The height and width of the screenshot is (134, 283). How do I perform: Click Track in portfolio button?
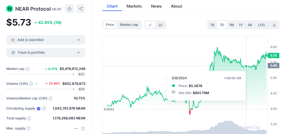click(46, 53)
